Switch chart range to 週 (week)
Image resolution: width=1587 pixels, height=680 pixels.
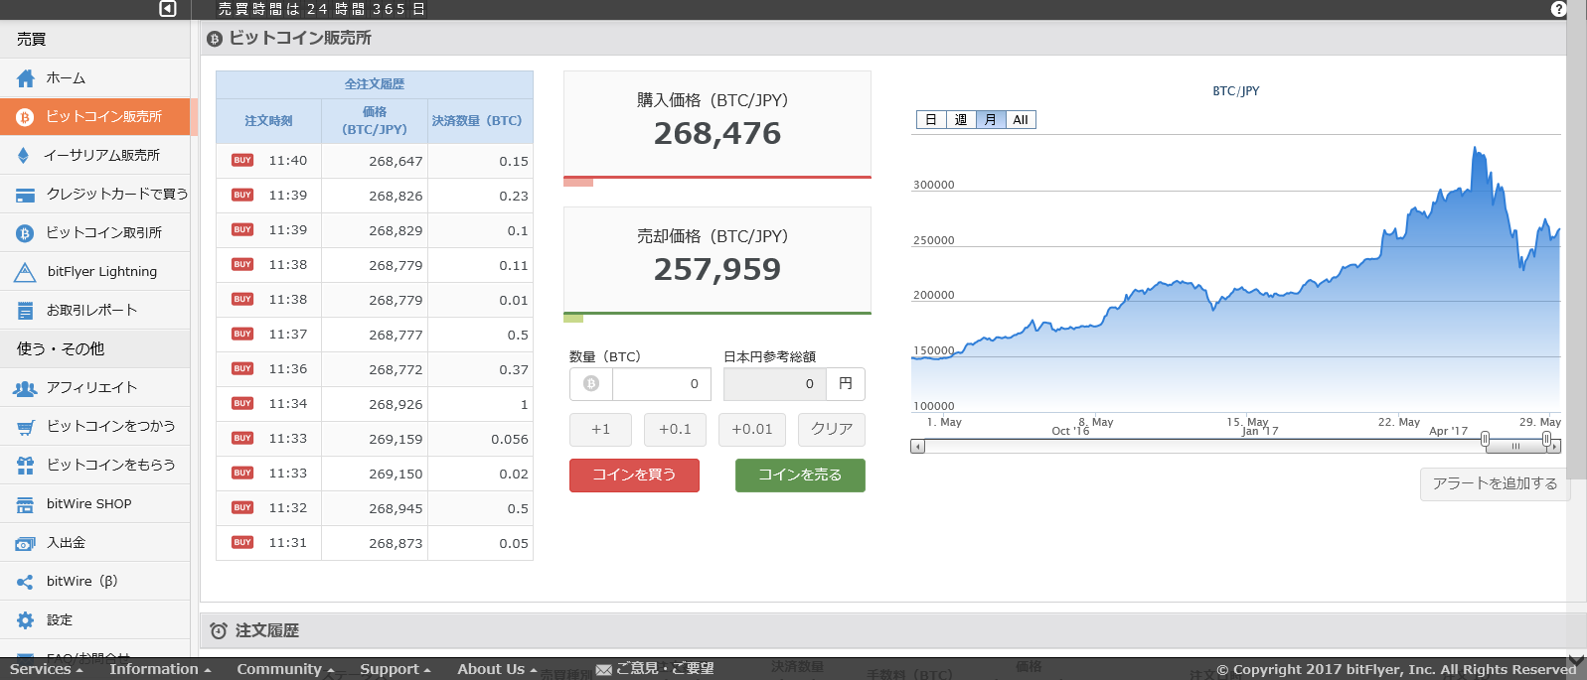click(x=961, y=120)
